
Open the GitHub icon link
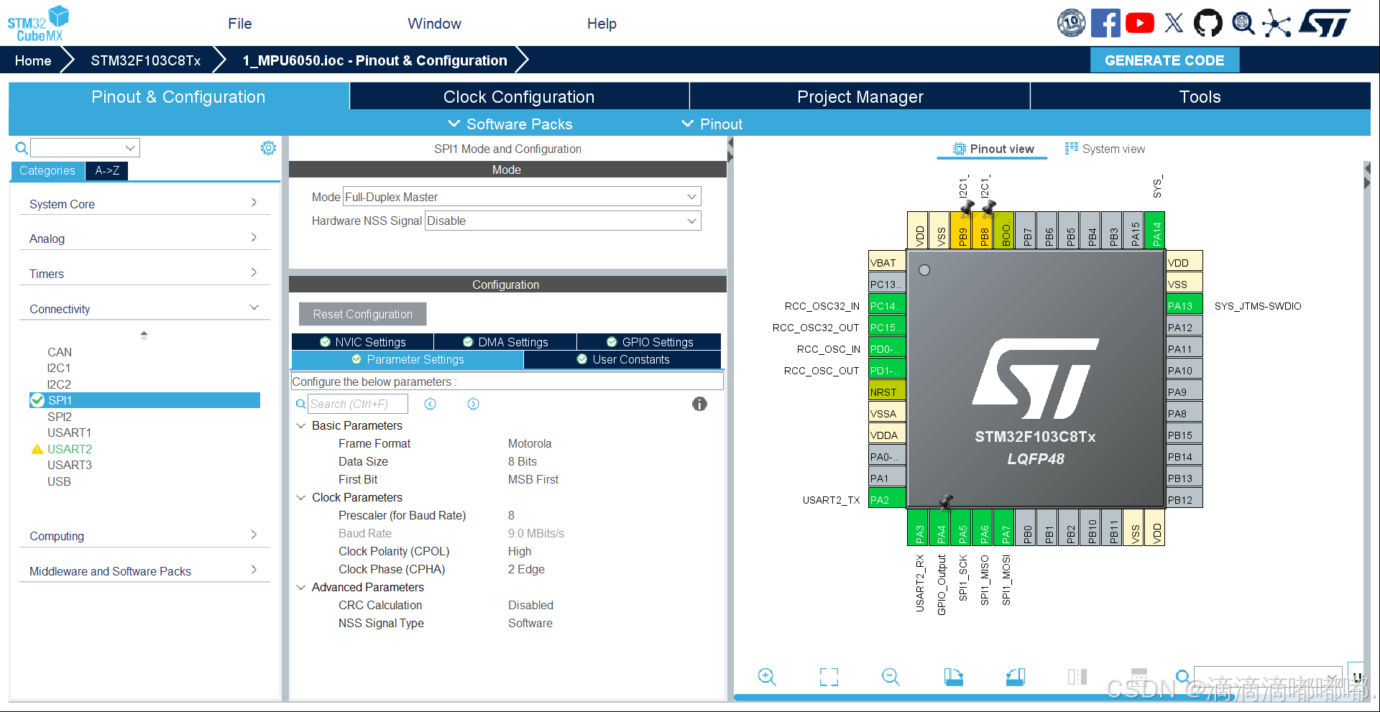pyautogui.click(x=1207, y=23)
